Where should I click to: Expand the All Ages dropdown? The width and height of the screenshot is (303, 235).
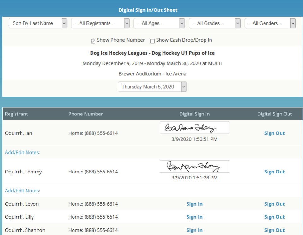[159, 23]
